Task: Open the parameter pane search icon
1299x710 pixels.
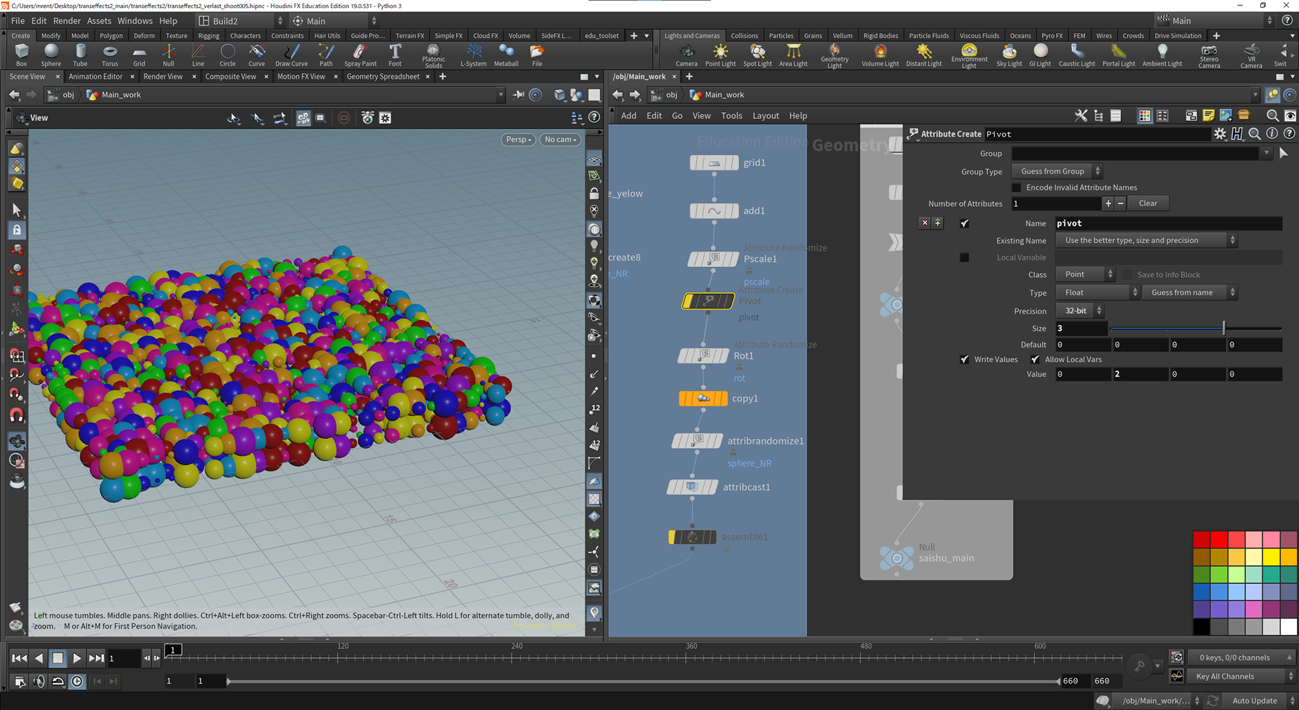Action: coord(1255,134)
